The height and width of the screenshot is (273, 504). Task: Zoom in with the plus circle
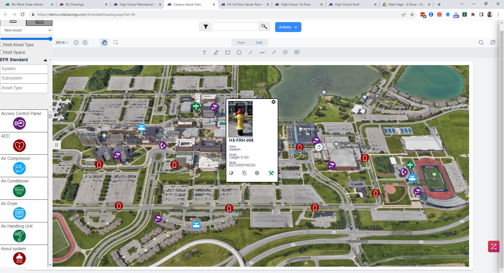tap(85, 43)
